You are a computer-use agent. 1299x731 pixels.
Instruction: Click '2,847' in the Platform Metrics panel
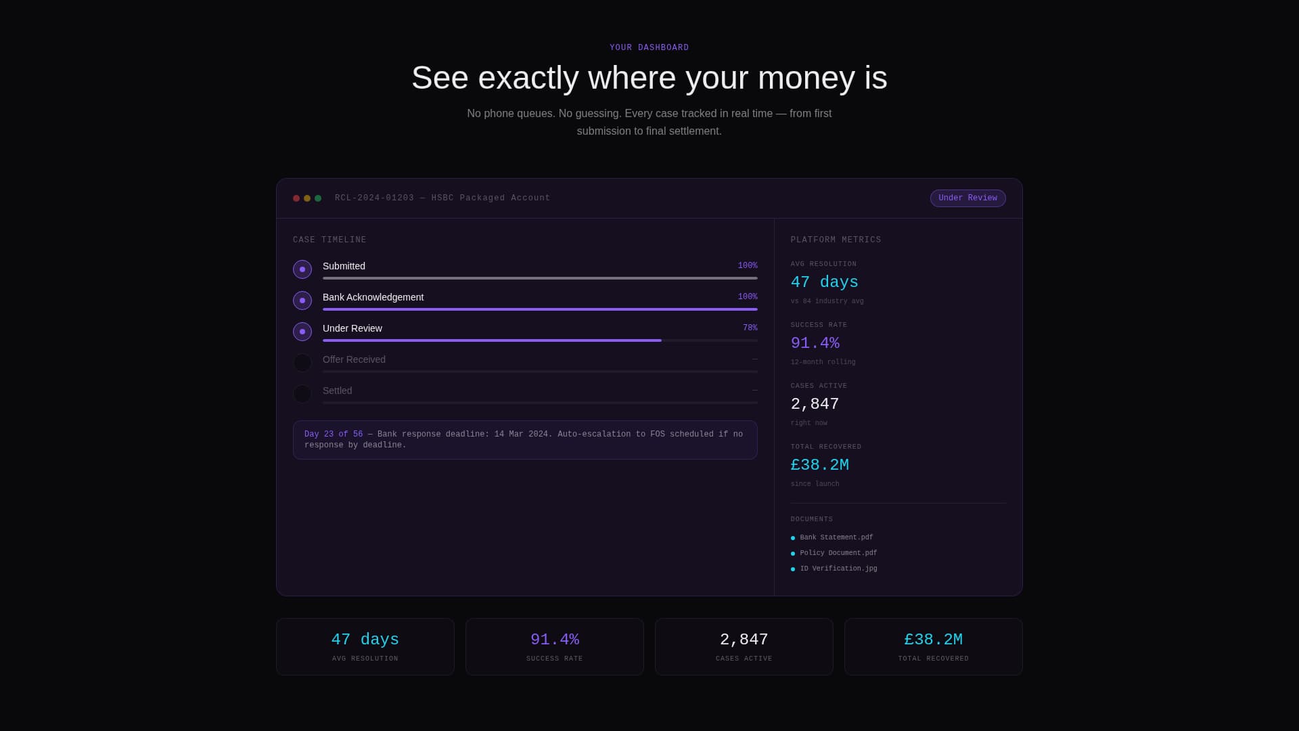(x=815, y=404)
